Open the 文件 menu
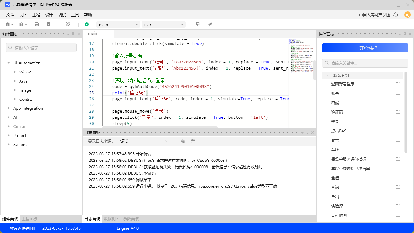Image resolution: width=414 pixels, height=233 pixels. [10, 15]
